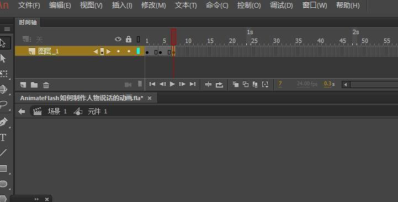Click 元件 1 in the breadcrumb

[x=97, y=111]
